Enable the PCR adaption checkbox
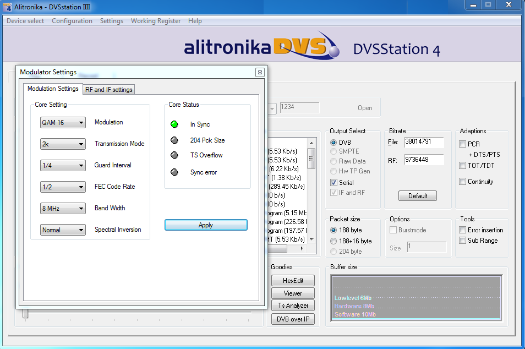Viewport: 525px width, 349px height. tap(463, 144)
